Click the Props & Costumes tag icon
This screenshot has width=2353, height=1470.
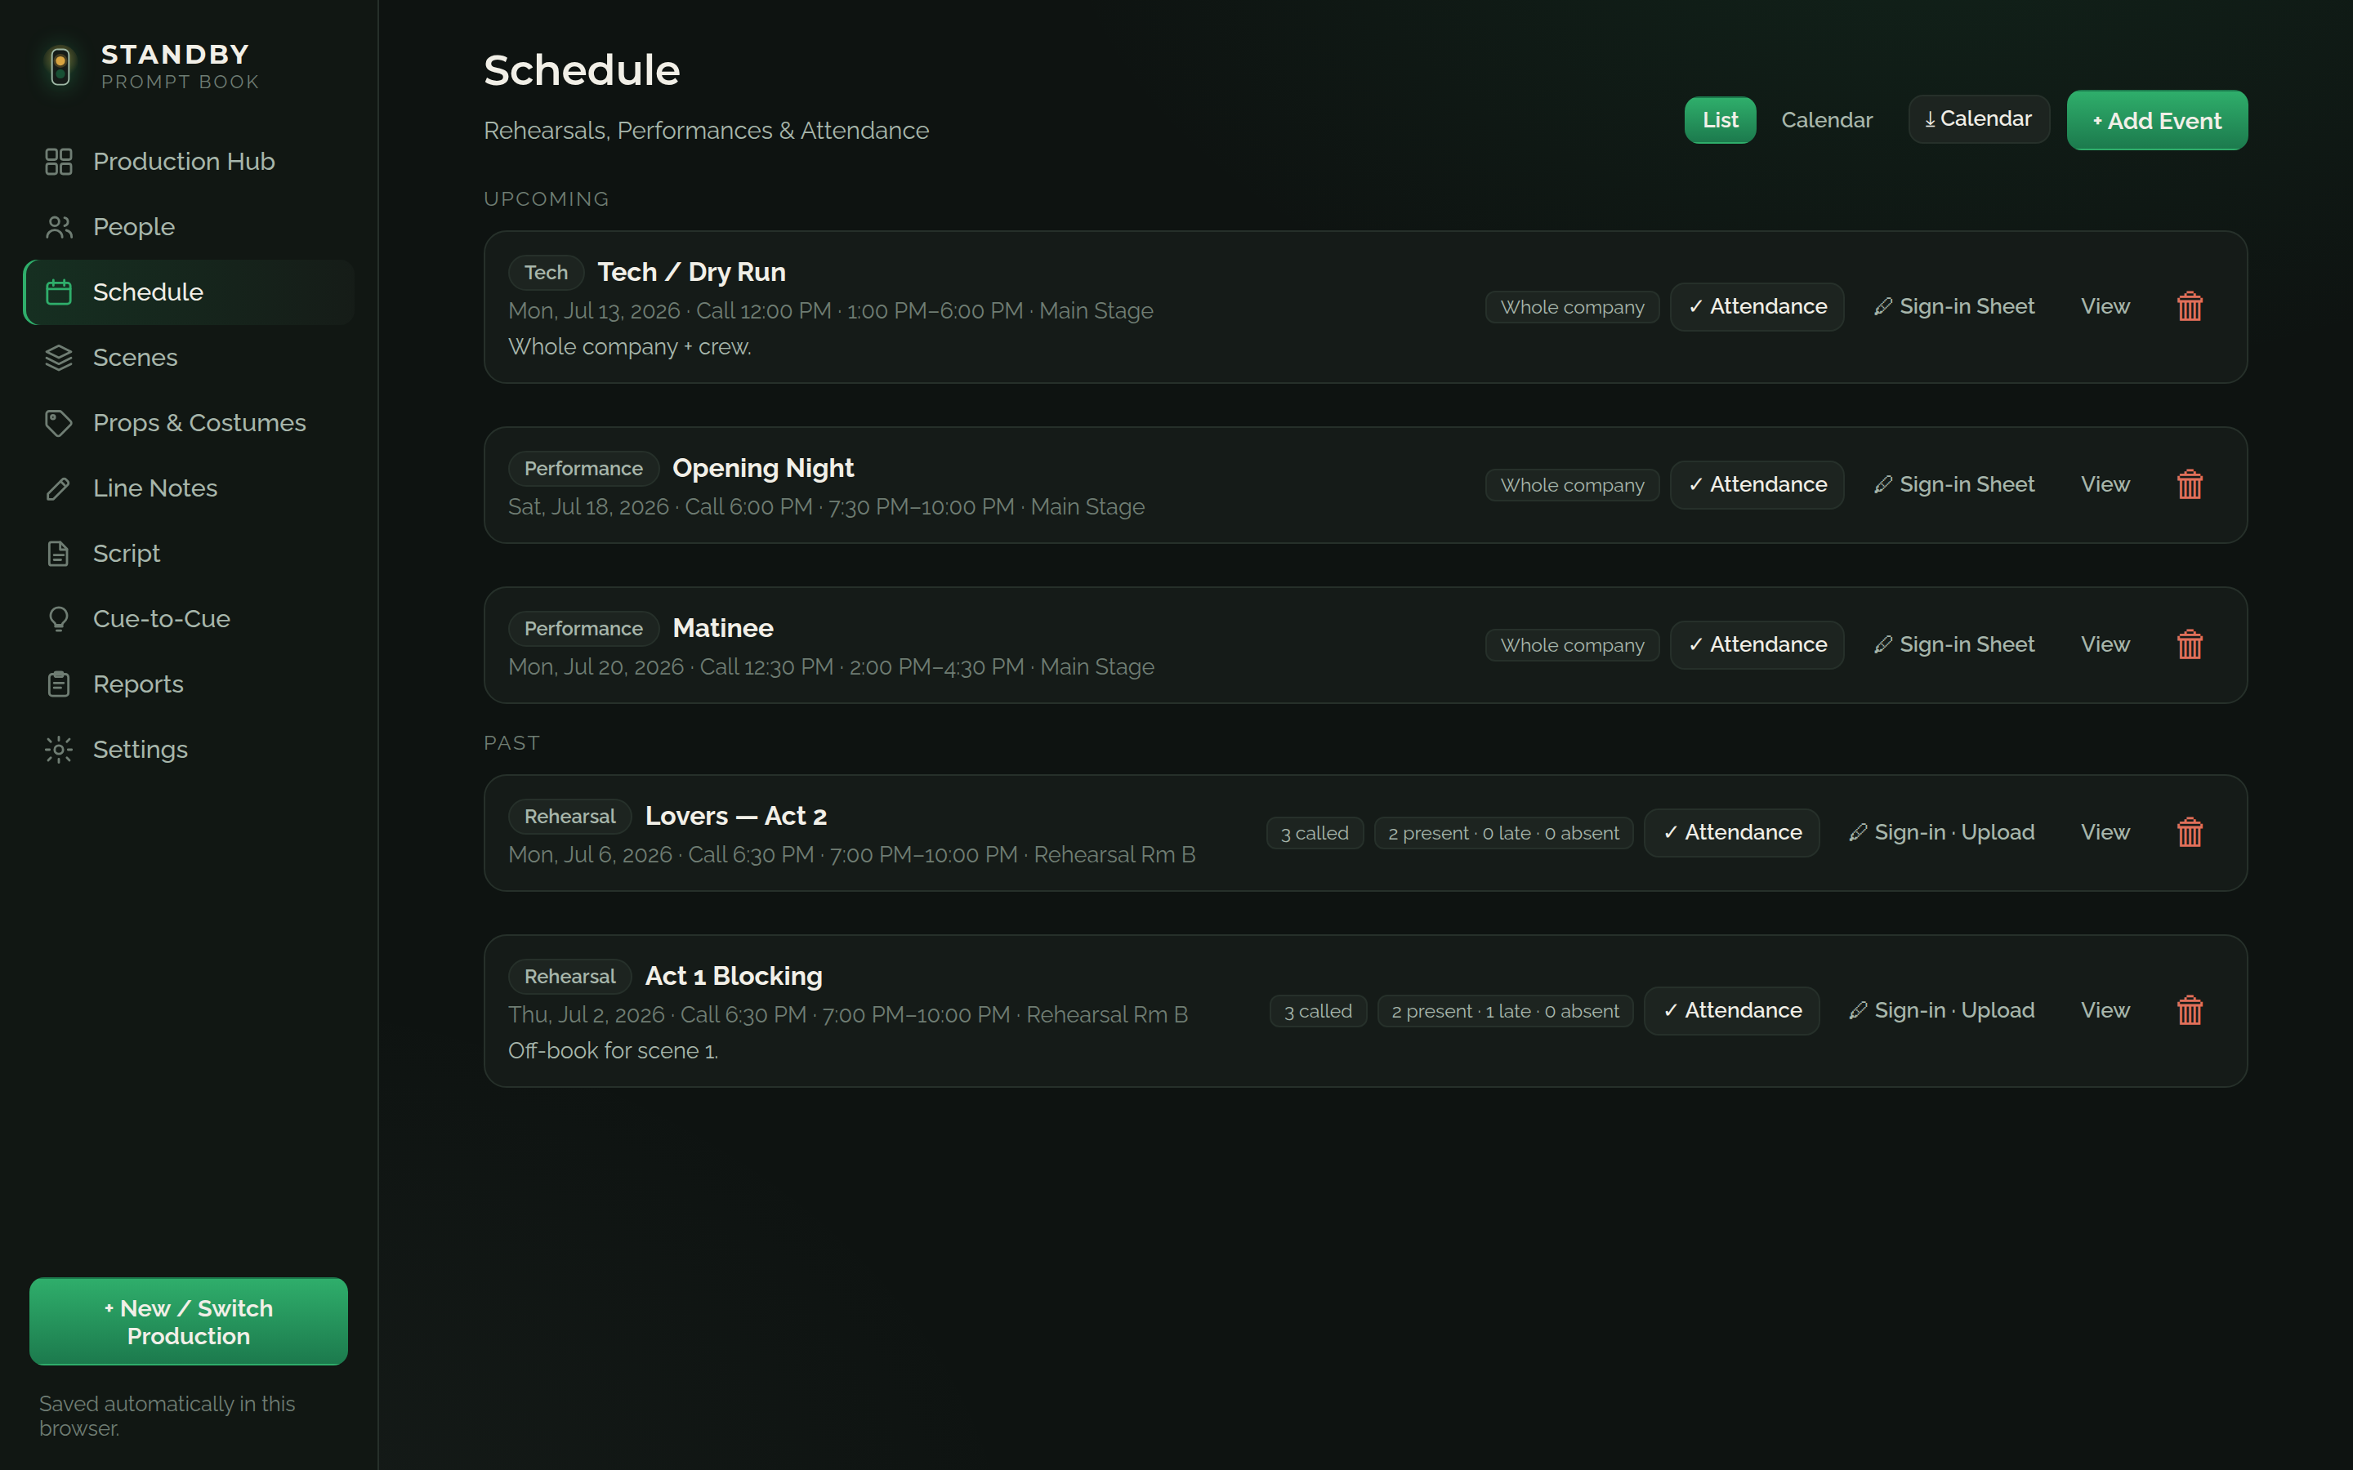point(58,423)
